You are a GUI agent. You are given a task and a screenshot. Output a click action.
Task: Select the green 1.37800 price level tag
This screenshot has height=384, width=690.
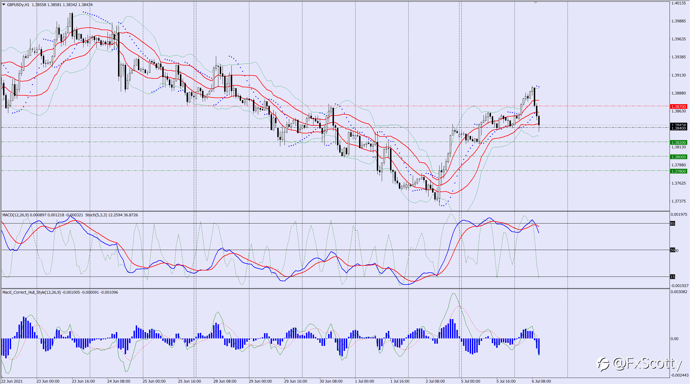pos(679,171)
